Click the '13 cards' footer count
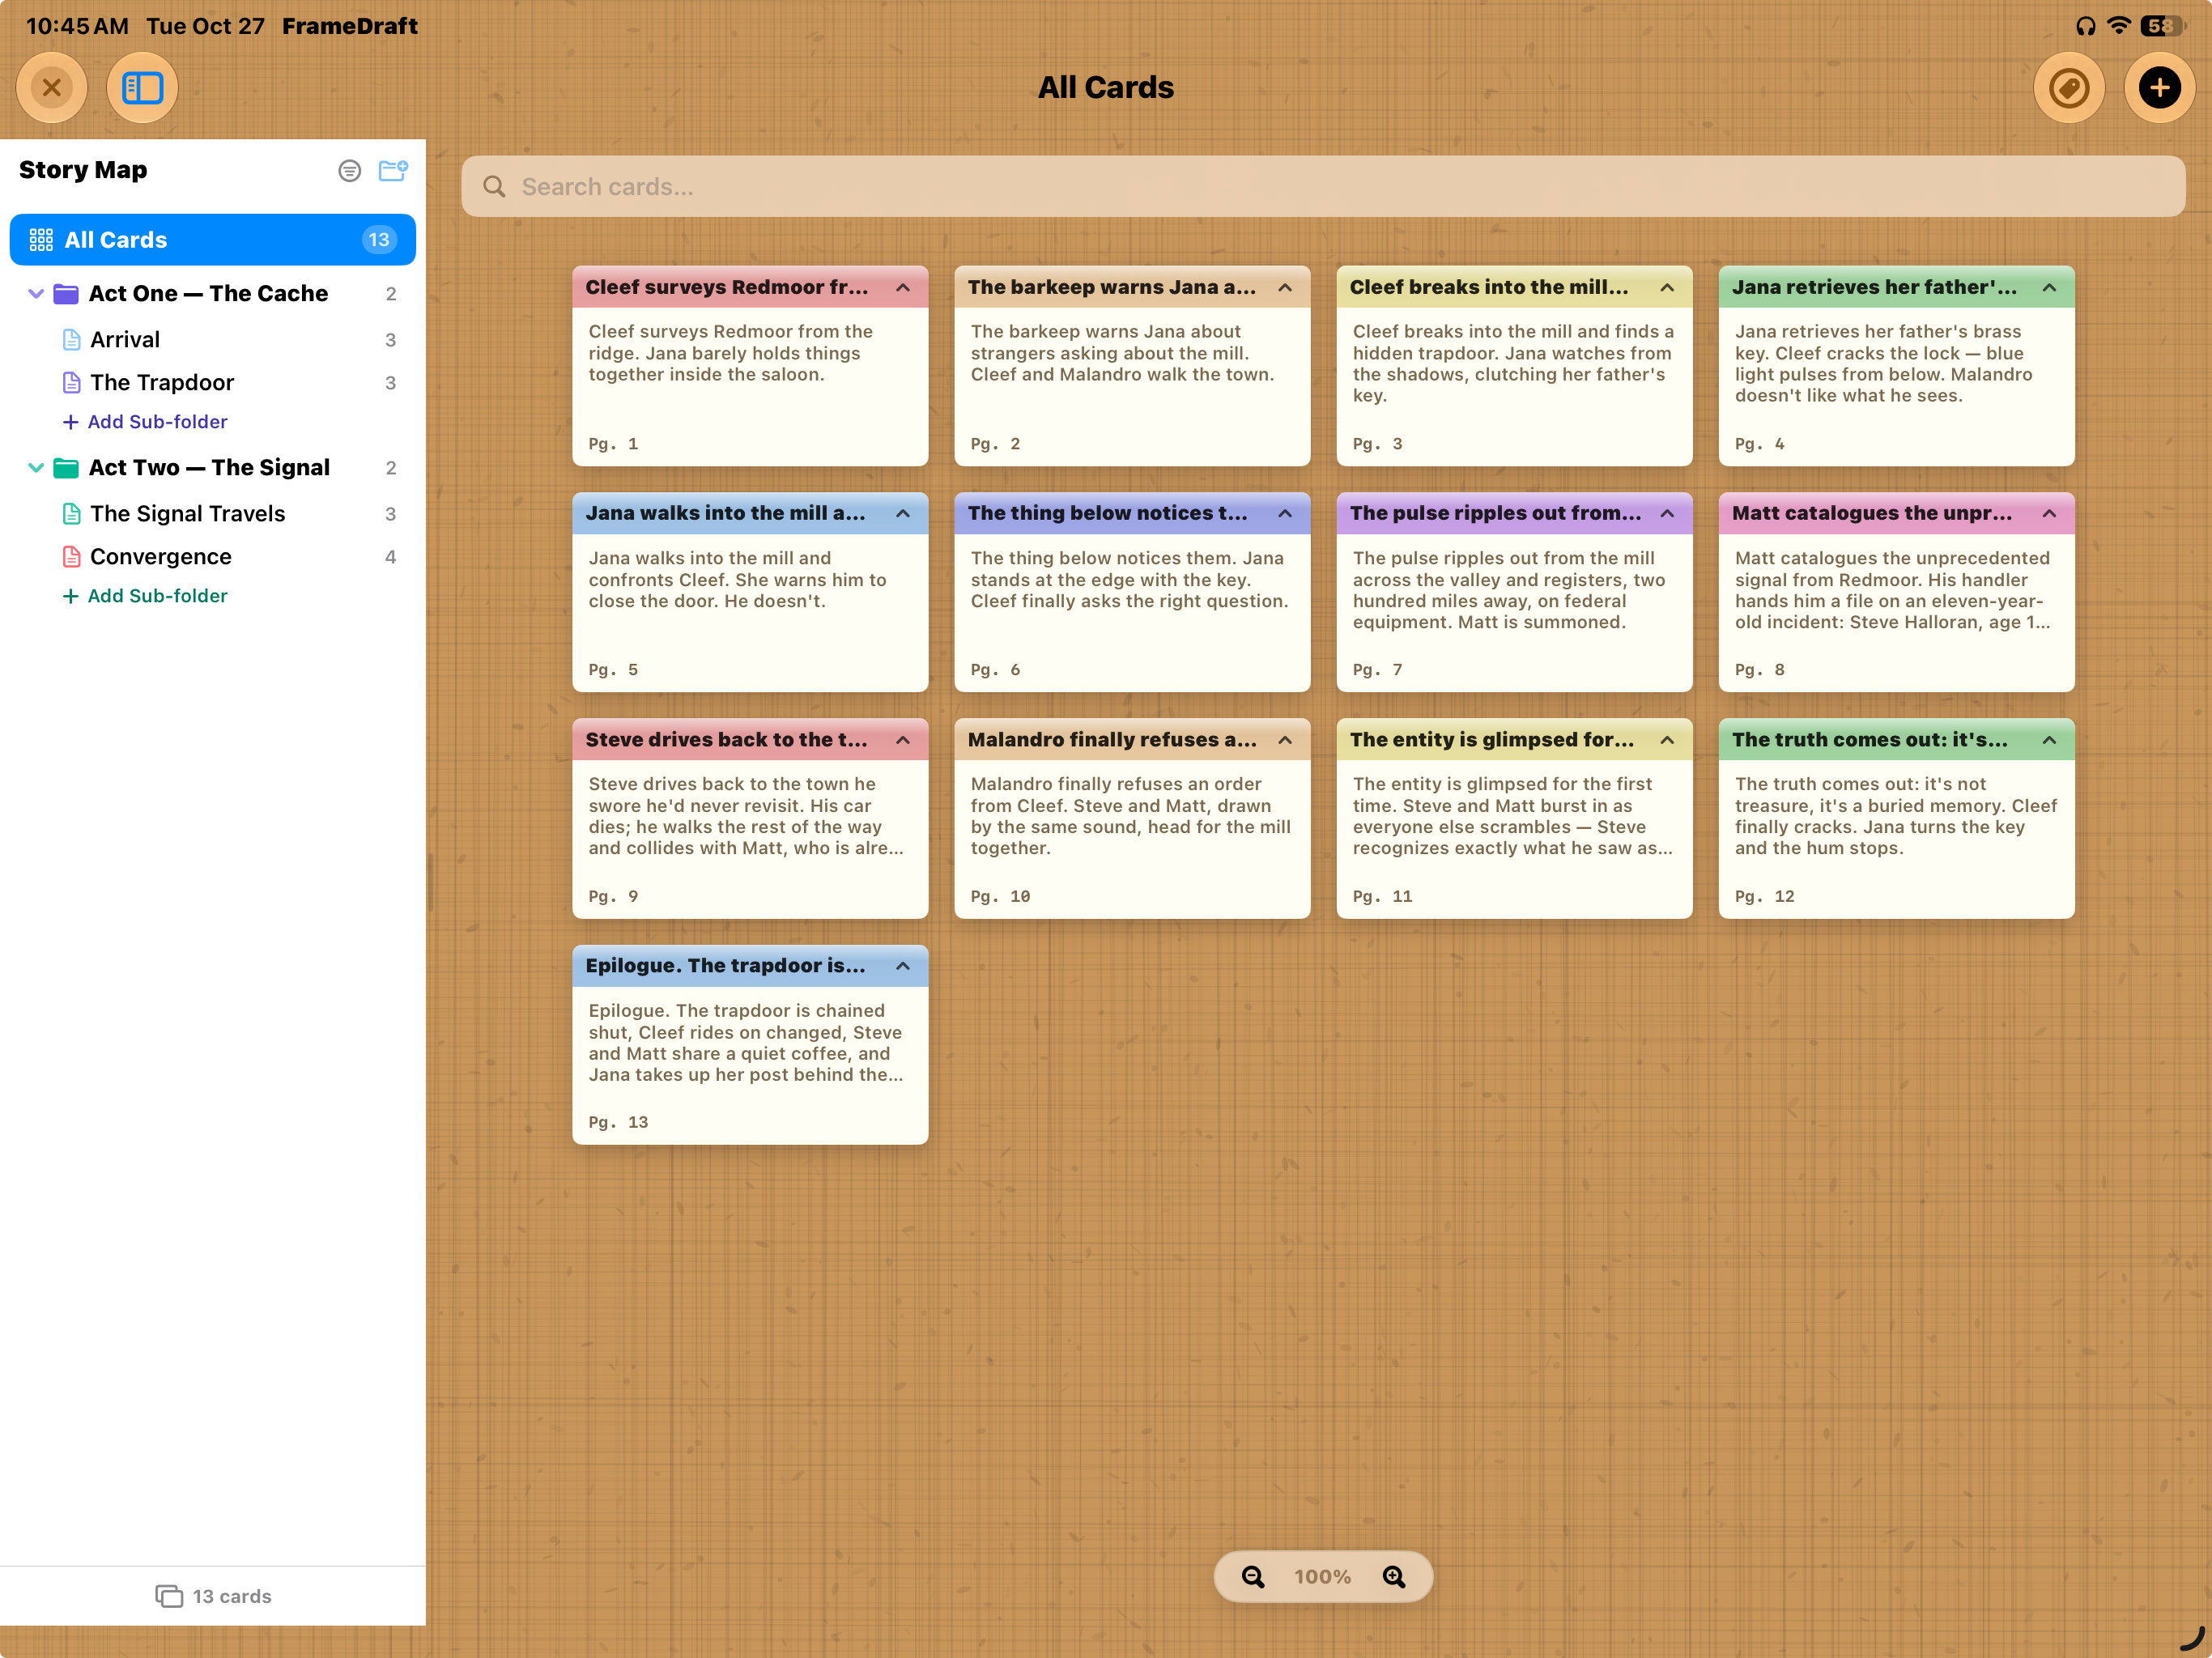Image resolution: width=2212 pixels, height=1658 pixels. (213, 1596)
